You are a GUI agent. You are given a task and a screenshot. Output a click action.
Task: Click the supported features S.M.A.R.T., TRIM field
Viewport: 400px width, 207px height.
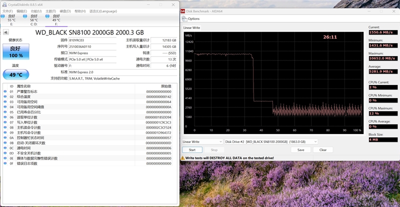[x=122, y=78]
